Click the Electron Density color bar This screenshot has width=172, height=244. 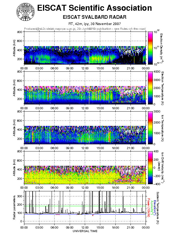(x=150, y=48)
